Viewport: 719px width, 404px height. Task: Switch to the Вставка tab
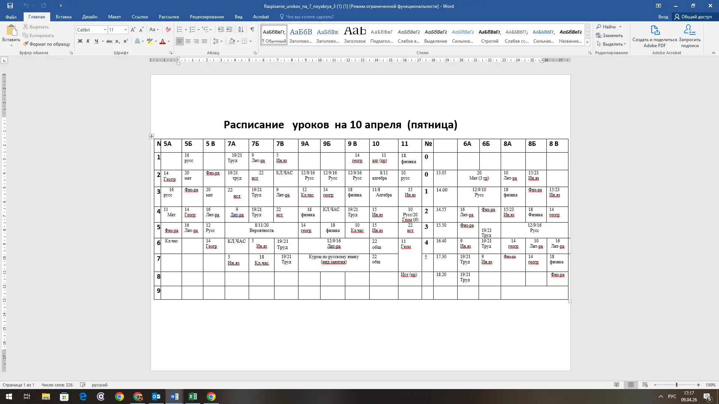pyautogui.click(x=63, y=17)
